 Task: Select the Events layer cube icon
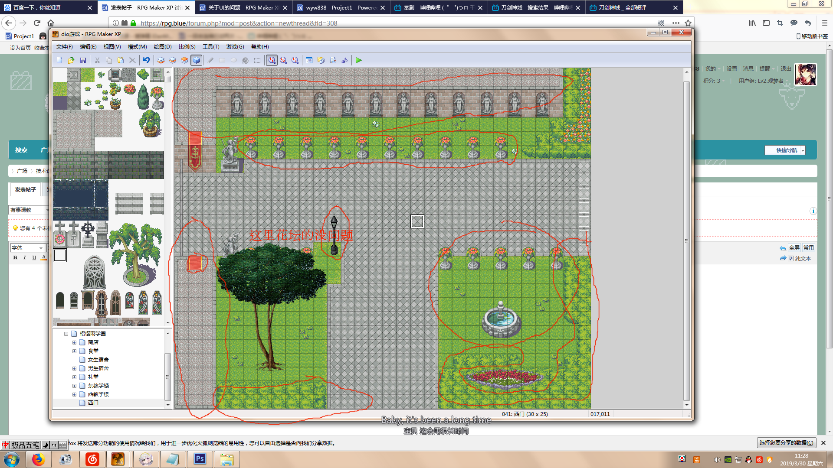196,60
